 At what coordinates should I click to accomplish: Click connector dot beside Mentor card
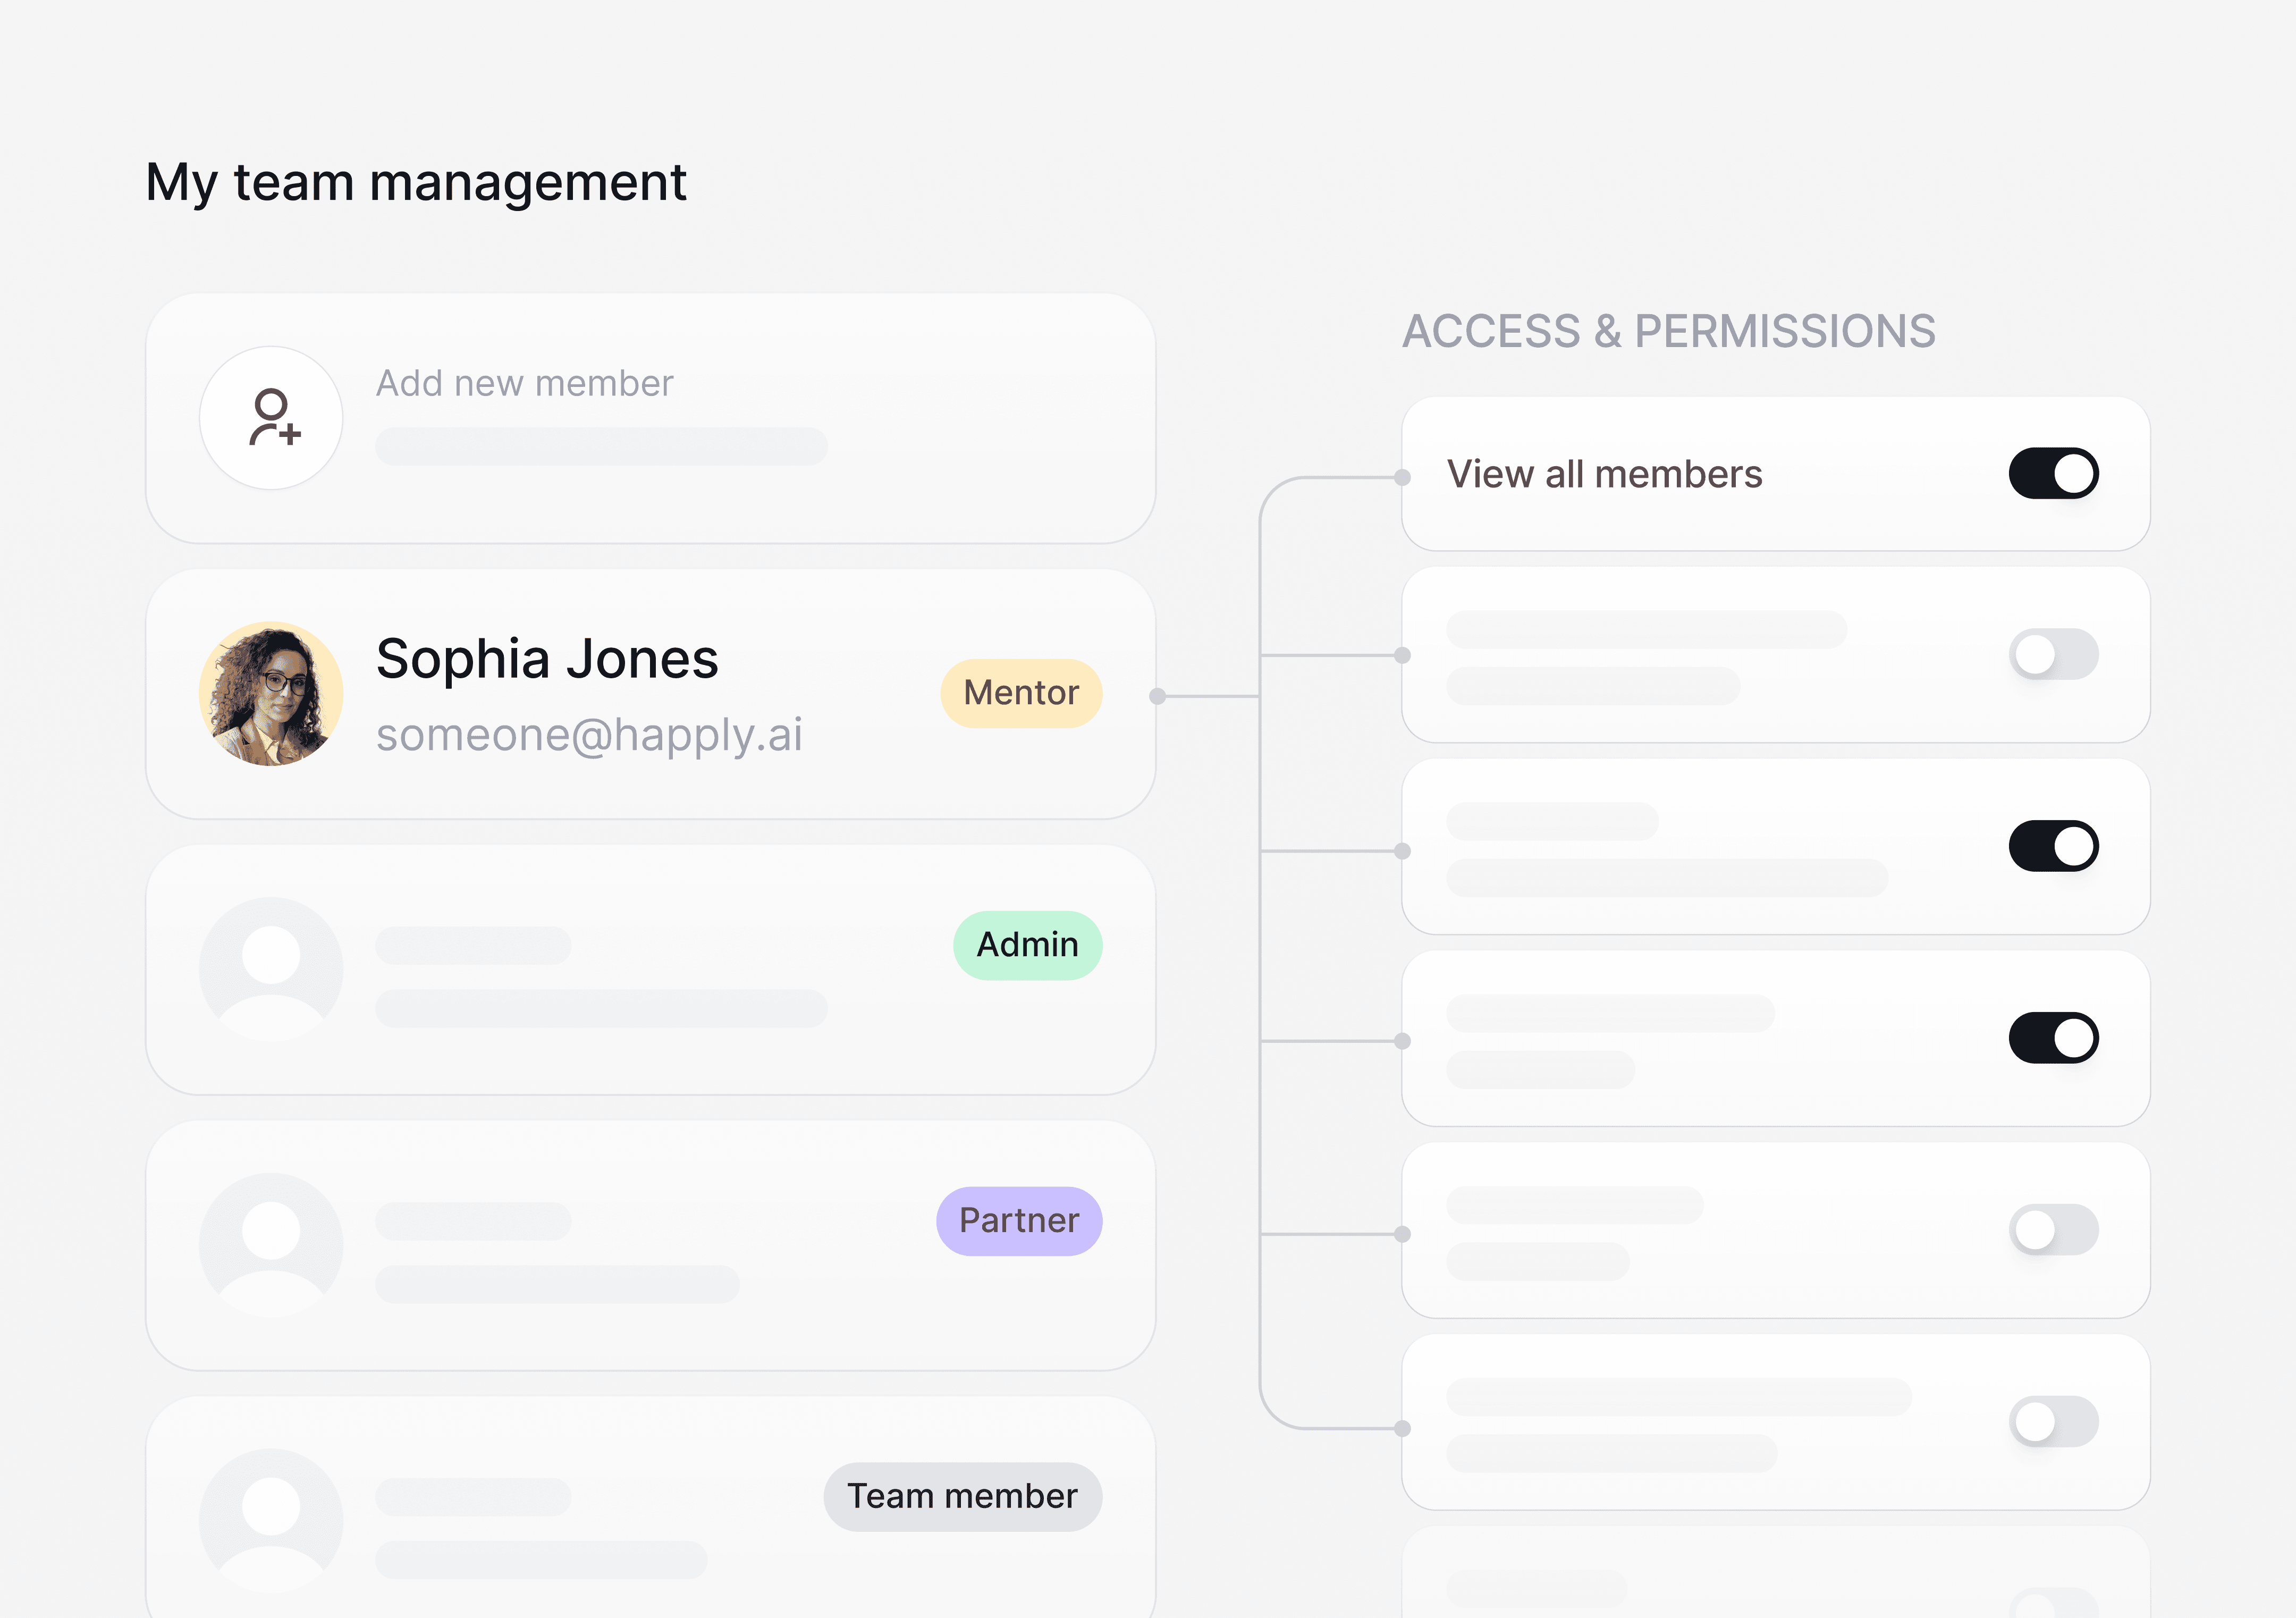coord(1157,696)
